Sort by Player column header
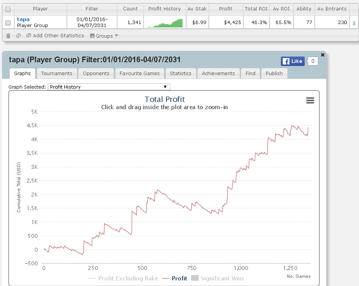Image resolution: width=359 pixels, height=286 pixels. [x=40, y=9]
